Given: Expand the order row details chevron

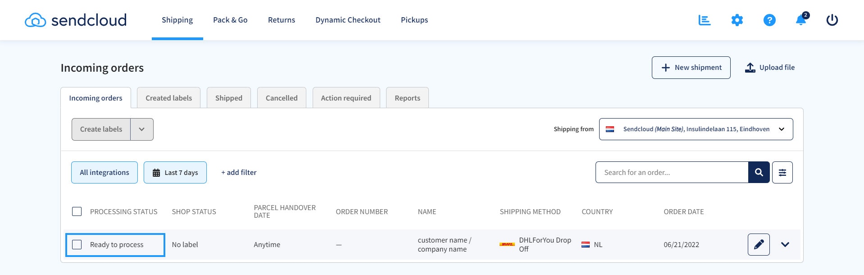Looking at the screenshot, I should [x=786, y=244].
